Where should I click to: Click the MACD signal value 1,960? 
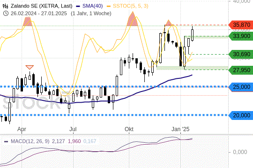pyautogui.click(x=74, y=141)
